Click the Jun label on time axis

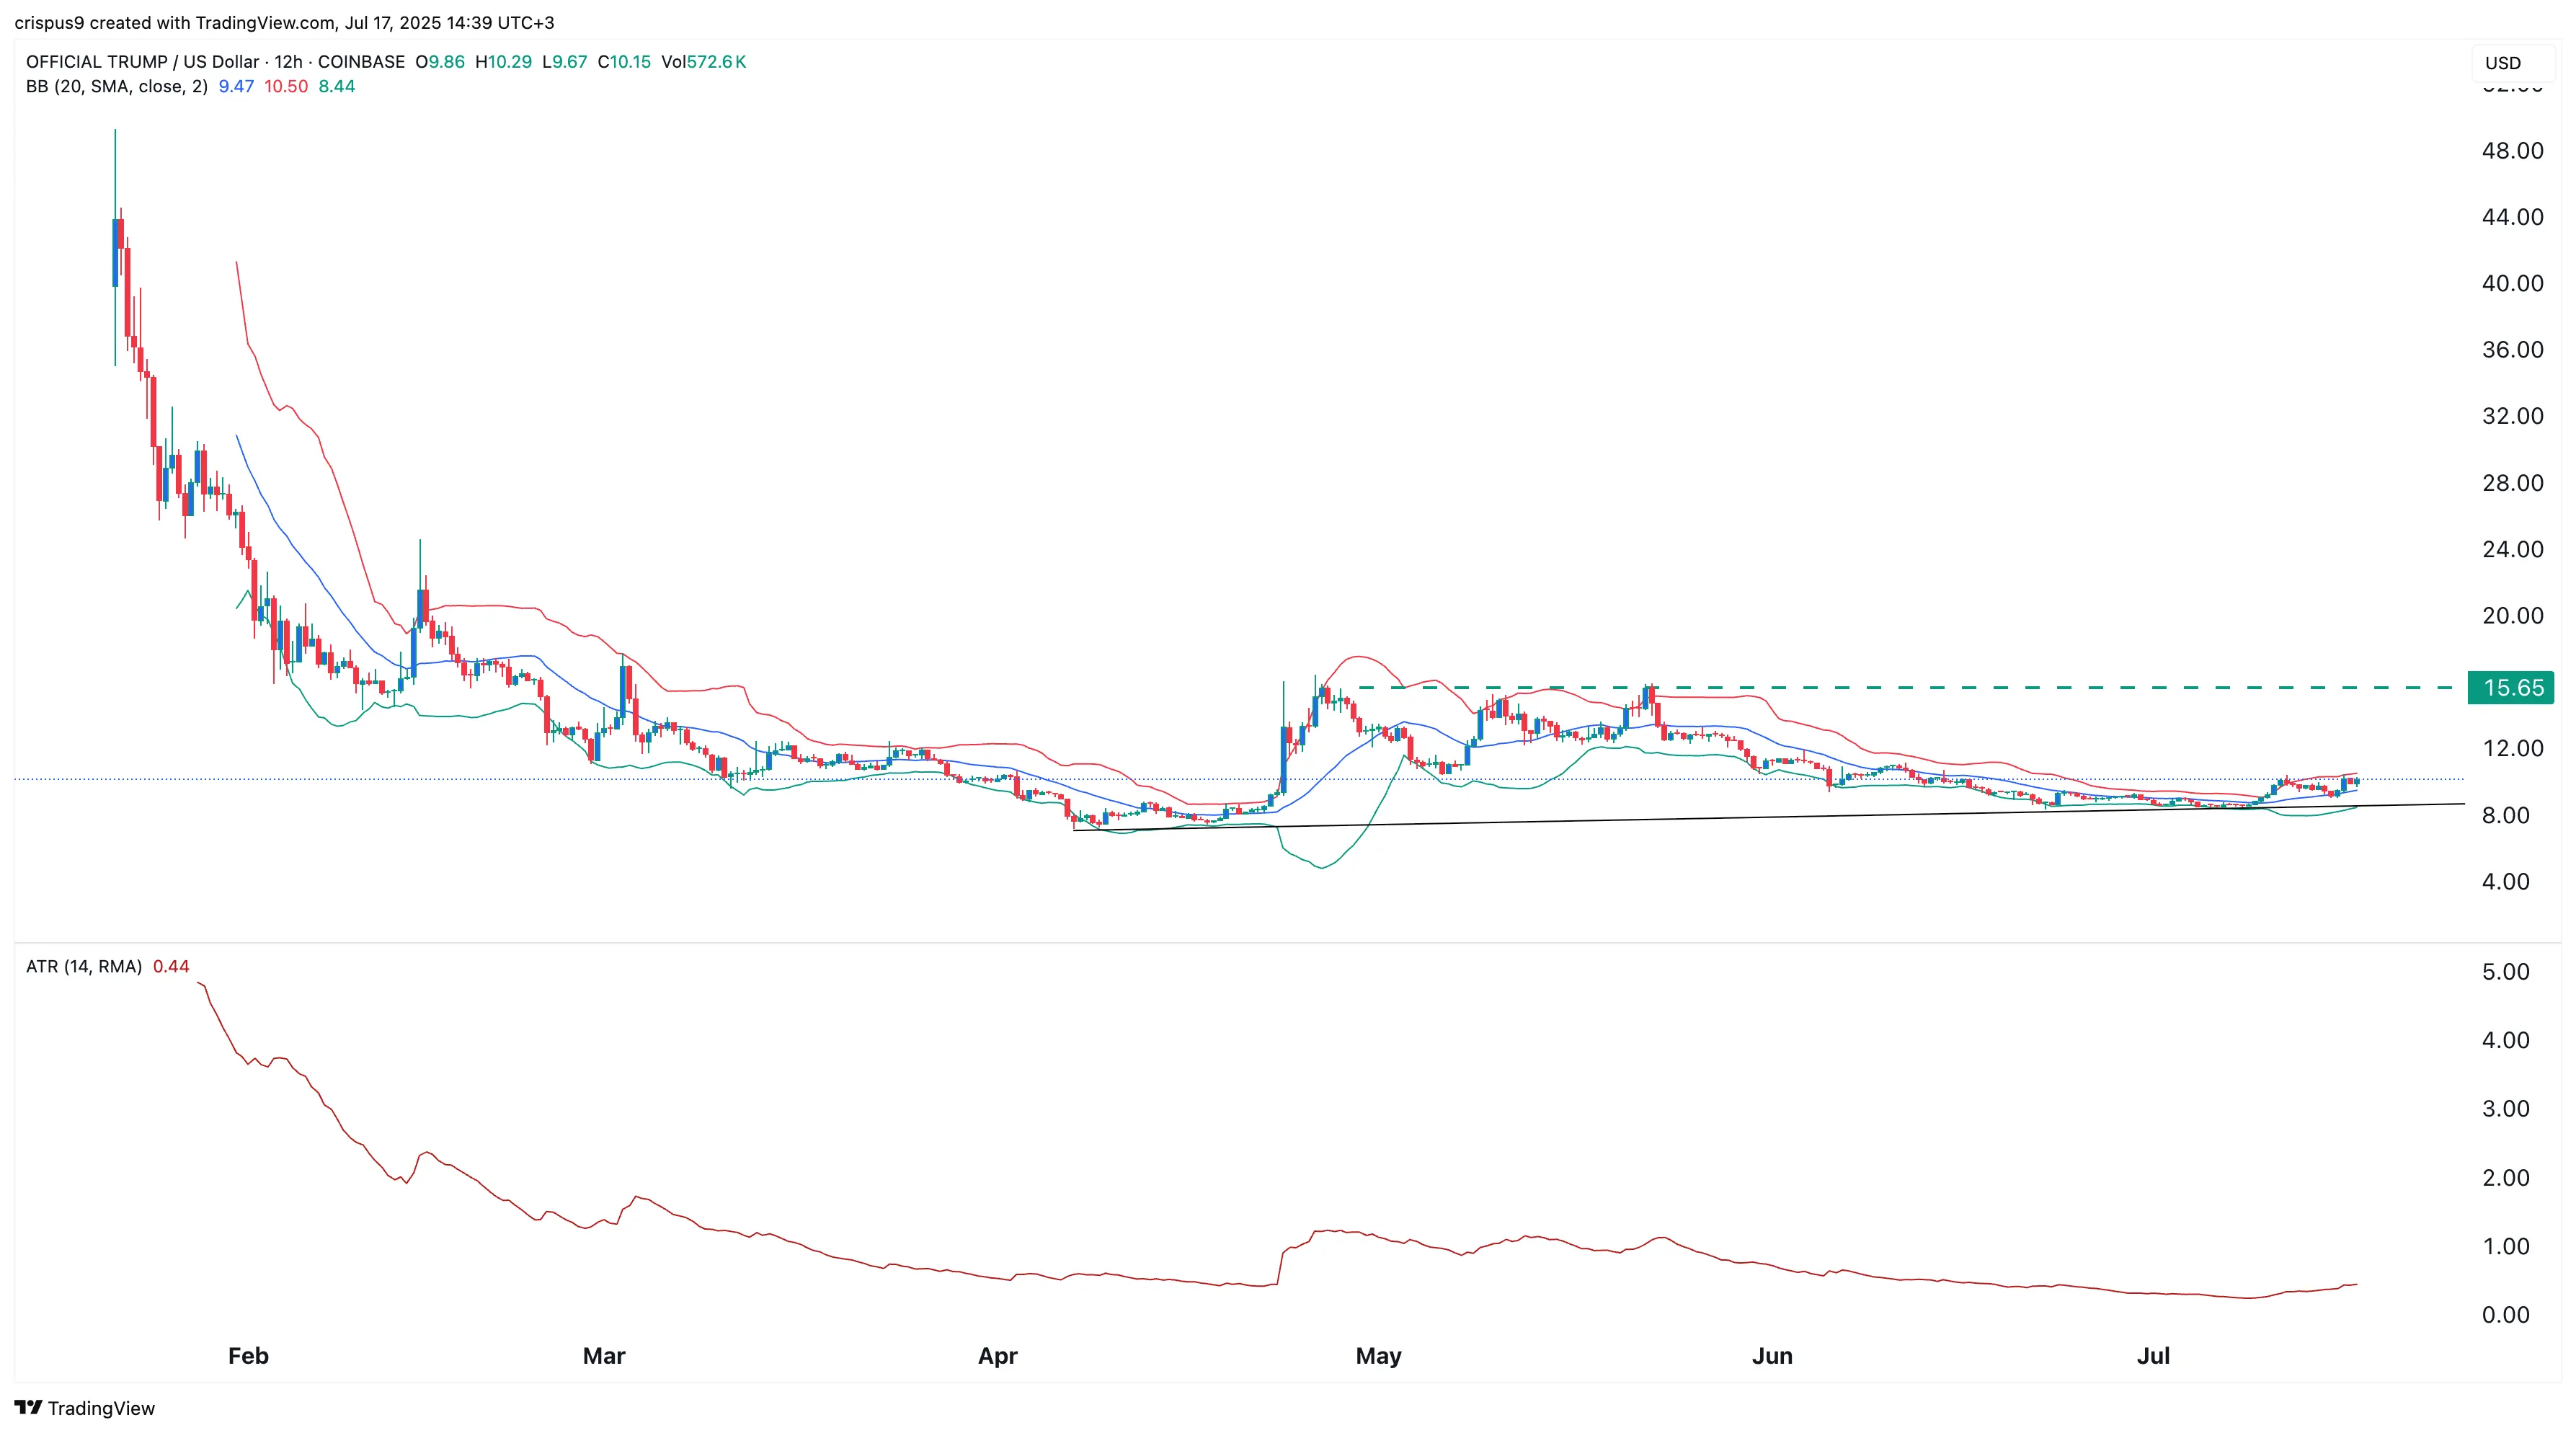[x=1772, y=1356]
